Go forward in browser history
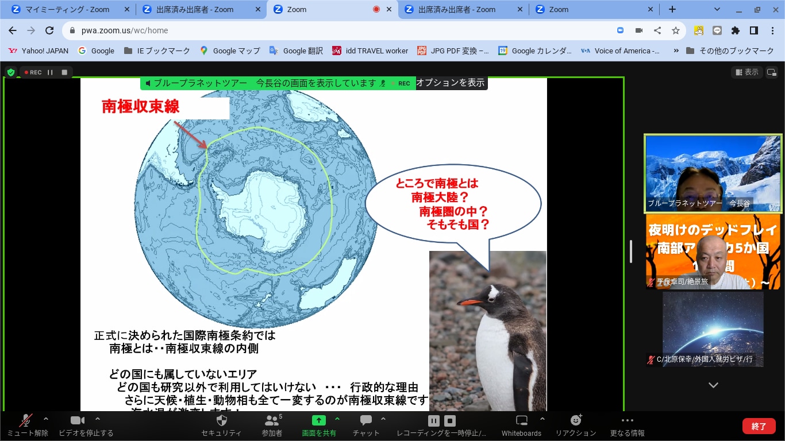Viewport: 785px width, 441px height. point(31,30)
